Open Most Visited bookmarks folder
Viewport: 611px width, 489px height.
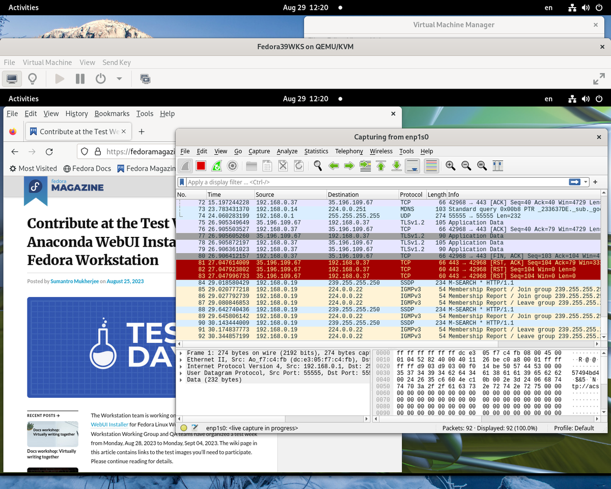33,168
